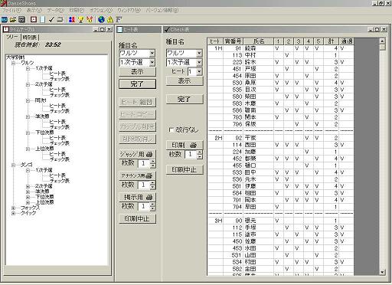Click the red-framed timetable toolbar icon

pyautogui.click(x=34, y=19)
